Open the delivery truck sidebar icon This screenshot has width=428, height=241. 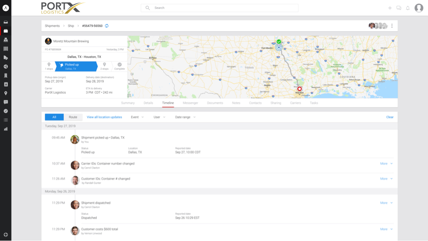pyautogui.click(x=6, y=58)
